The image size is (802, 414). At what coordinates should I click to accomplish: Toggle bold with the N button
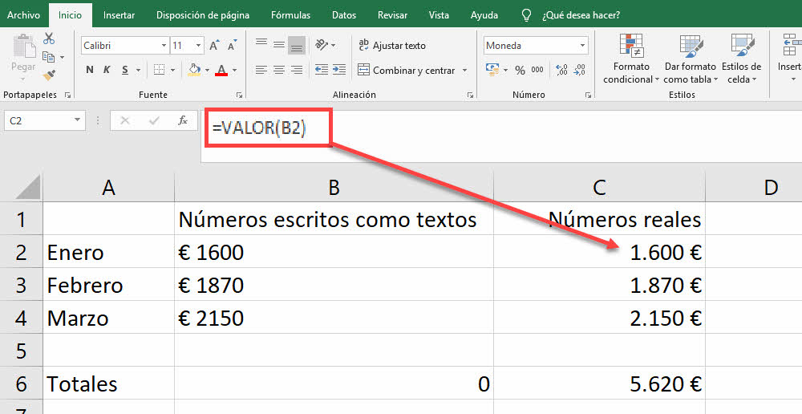(x=90, y=71)
